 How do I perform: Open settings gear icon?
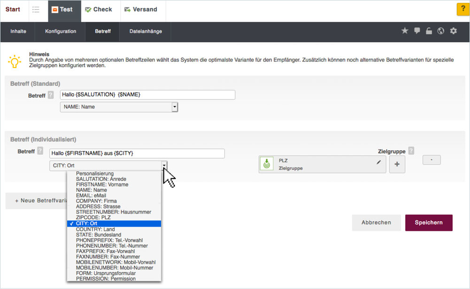453,31
